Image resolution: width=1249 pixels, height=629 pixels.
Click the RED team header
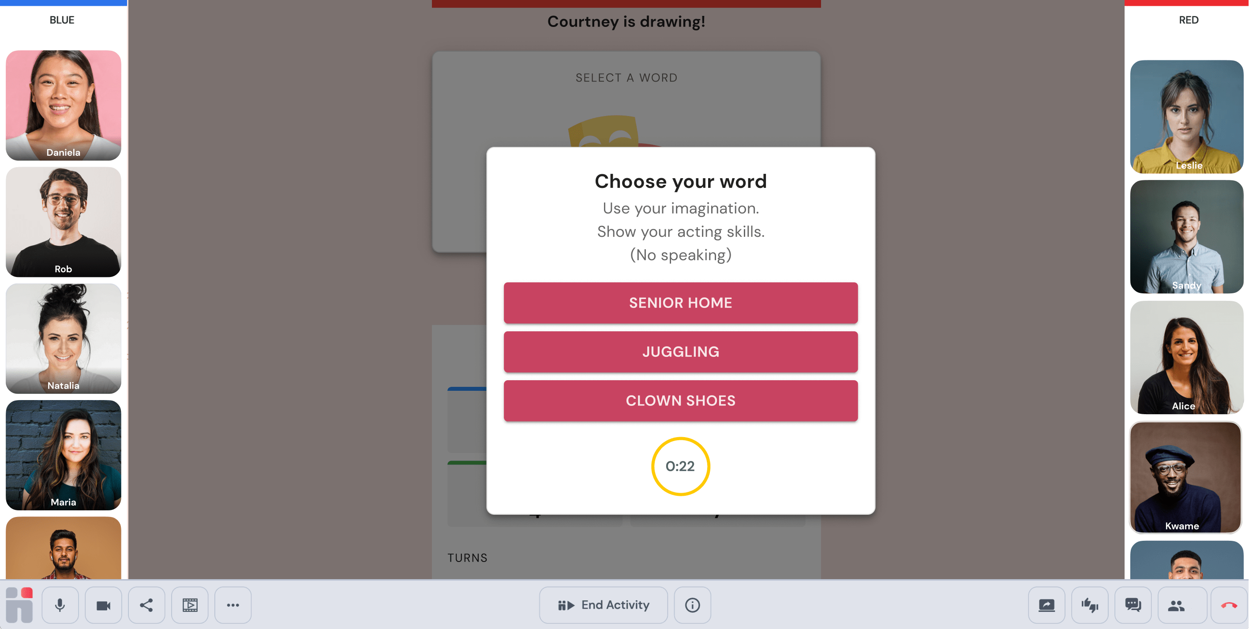1188,20
